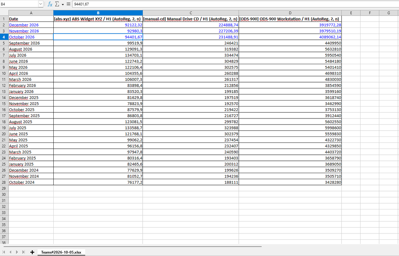Screen dimensions: 399x256
Task: Select column F header
Action: pos(370,13)
